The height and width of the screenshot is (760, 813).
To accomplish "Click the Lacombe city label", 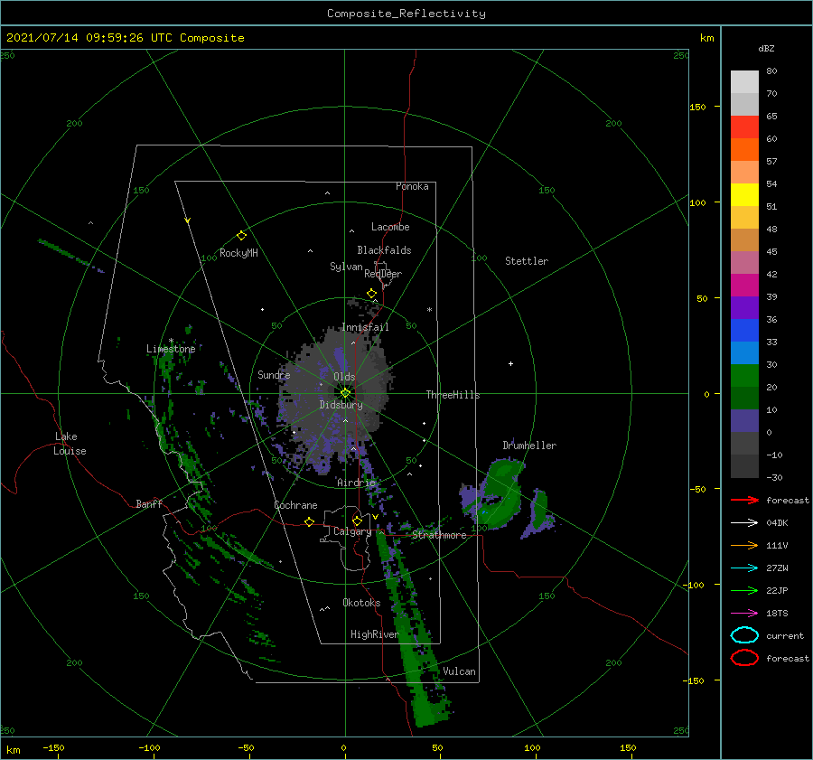I will tap(390, 227).
